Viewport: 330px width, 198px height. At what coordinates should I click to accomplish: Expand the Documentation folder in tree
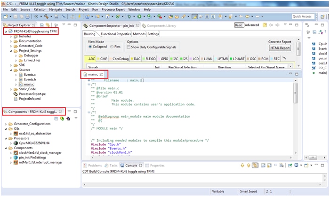[x=11, y=41]
